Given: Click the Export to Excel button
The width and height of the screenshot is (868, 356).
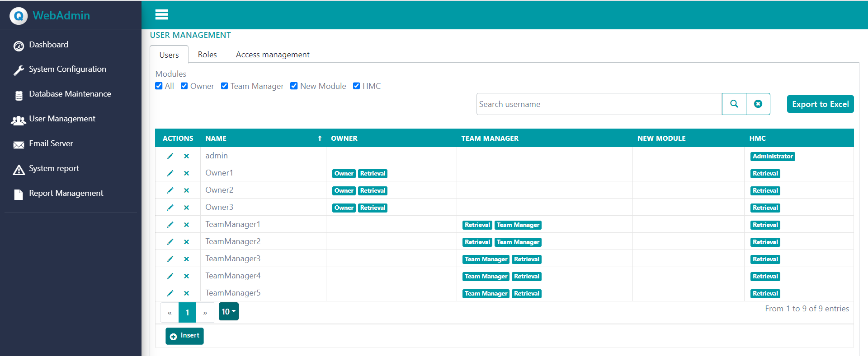Looking at the screenshot, I should pyautogui.click(x=820, y=104).
